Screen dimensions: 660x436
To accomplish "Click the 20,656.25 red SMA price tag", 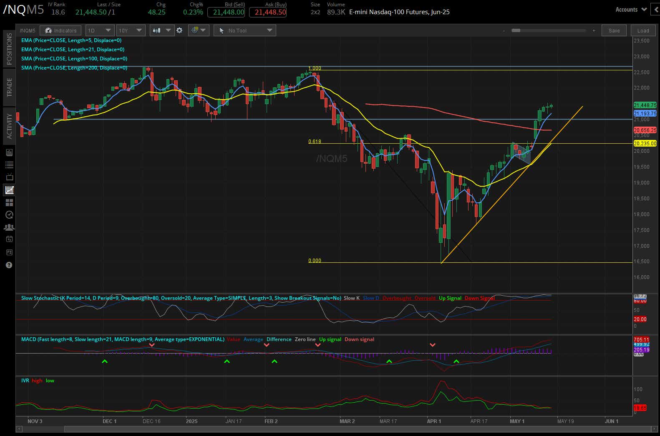I will click(645, 130).
